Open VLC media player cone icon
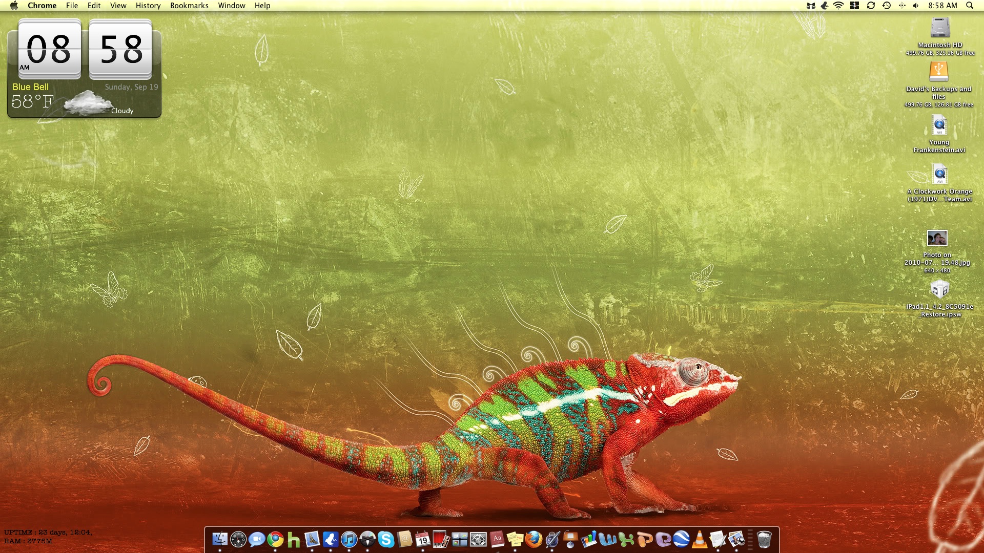Screen dimensions: 984x553 click(699, 539)
